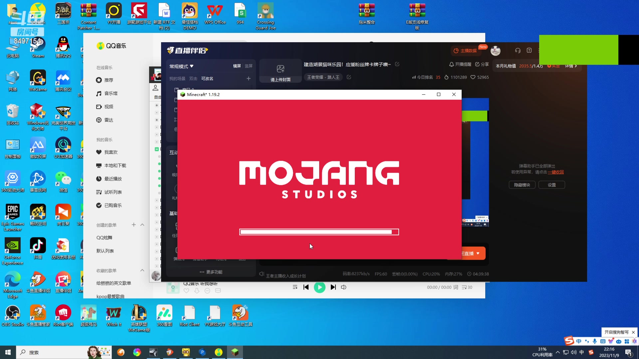The width and height of the screenshot is (639, 359).
Task: Close 开启搜狗智写 popup
Action: click(x=633, y=332)
